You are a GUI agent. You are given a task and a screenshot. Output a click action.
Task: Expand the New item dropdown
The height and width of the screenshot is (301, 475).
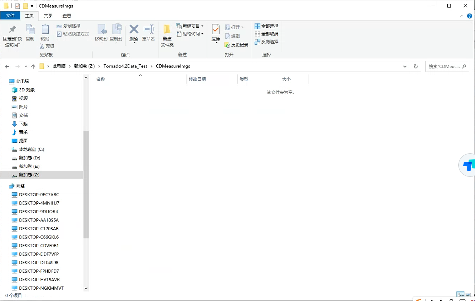[202, 26]
